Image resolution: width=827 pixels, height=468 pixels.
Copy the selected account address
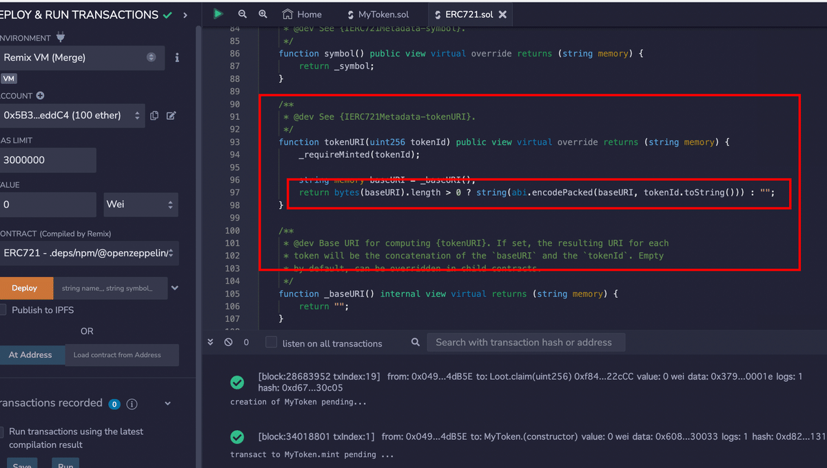pyautogui.click(x=154, y=116)
